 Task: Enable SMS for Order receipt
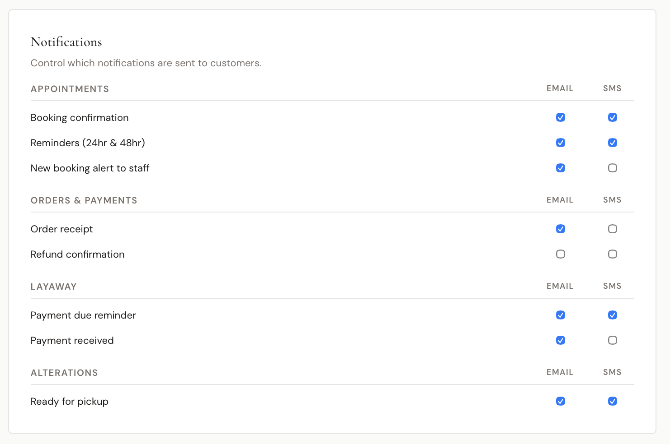[613, 229]
